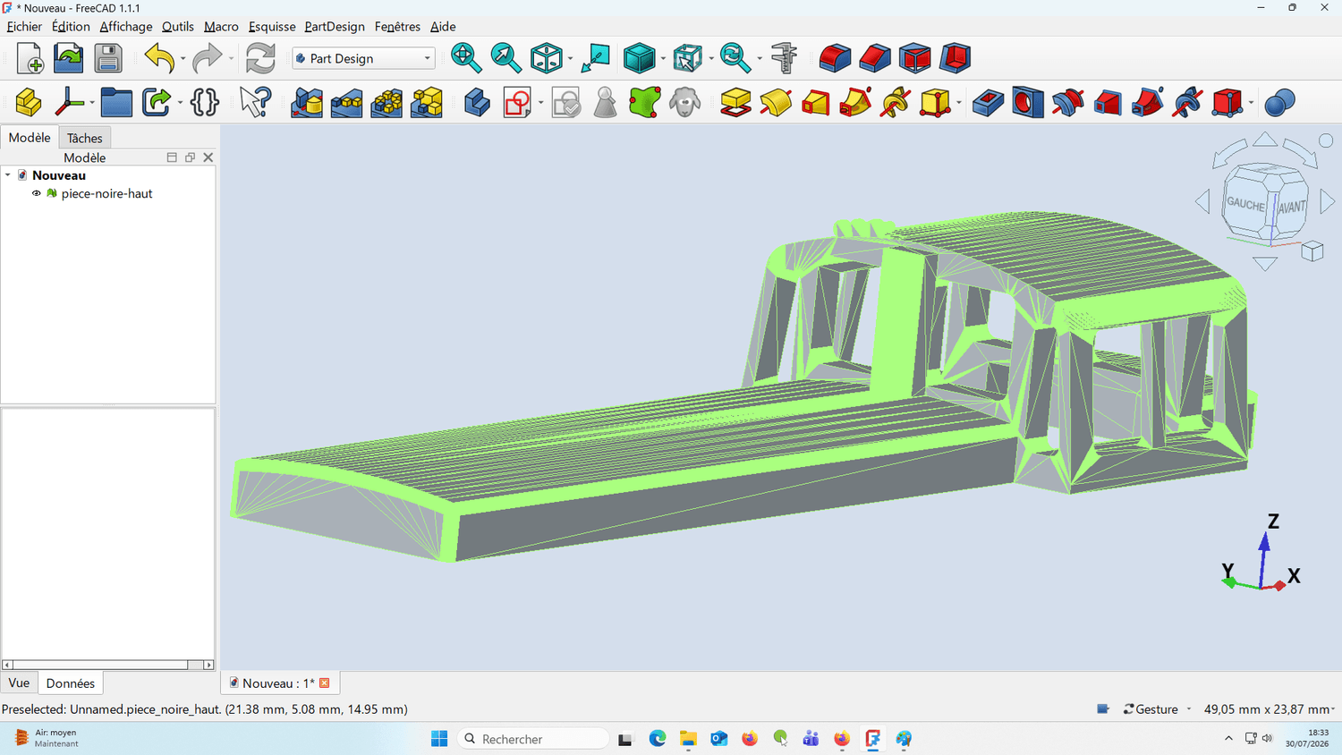The width and height of the screenshot is (1342, 755).
Task: Click the subtractive Helix icon
Action: [1187, 103]
